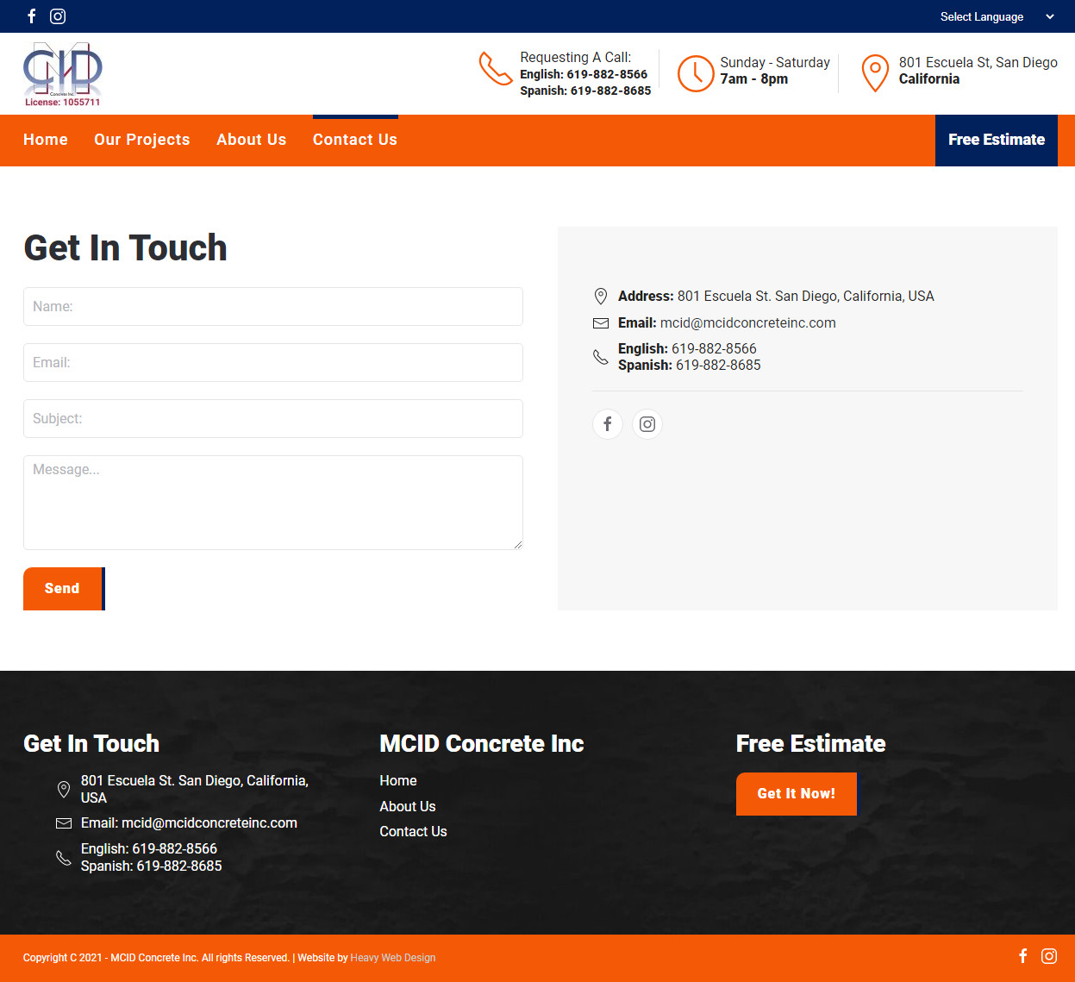Image resolution: width=1075 pixels, height=982 pixels.
Task: Open the footer About Us link
Action: 408,806
